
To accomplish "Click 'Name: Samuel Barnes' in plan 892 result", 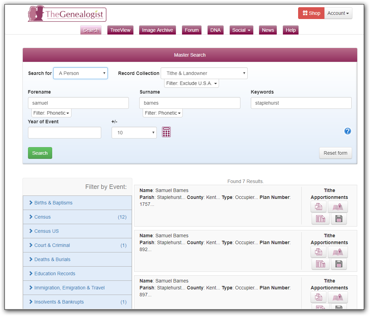I will (x=164, y=236).
